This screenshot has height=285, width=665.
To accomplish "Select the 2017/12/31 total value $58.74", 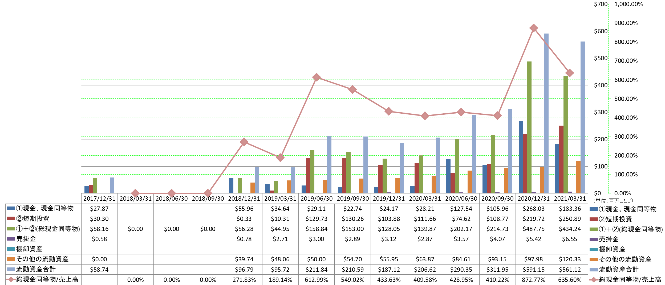I will (99, 270).
